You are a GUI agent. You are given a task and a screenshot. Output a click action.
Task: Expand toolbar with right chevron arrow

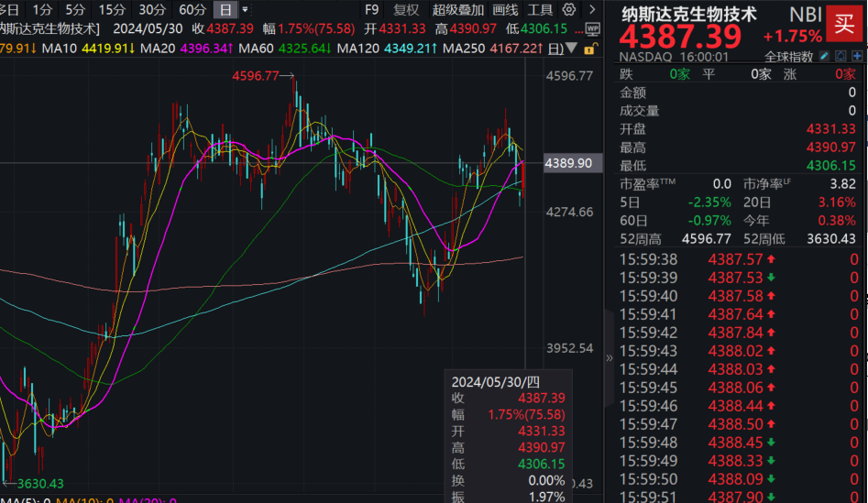coord(592,9)
